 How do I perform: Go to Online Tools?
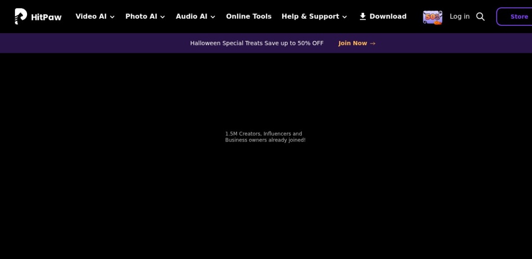click(248, 17)
